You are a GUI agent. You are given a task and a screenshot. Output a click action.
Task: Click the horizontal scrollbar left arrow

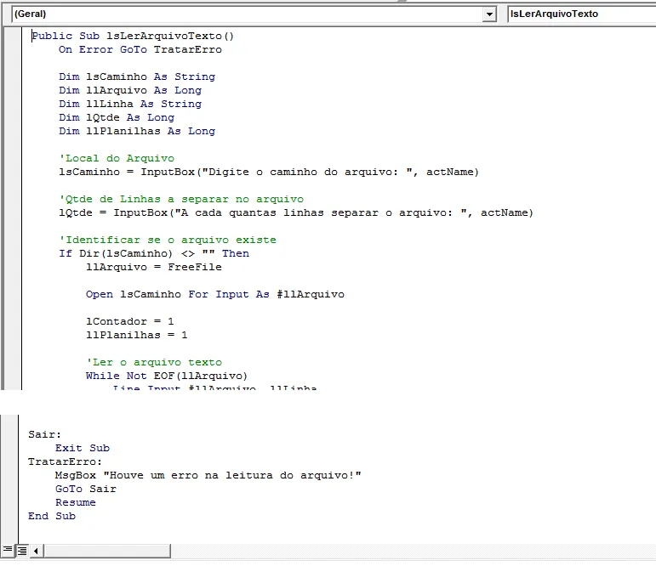(37, 551)
